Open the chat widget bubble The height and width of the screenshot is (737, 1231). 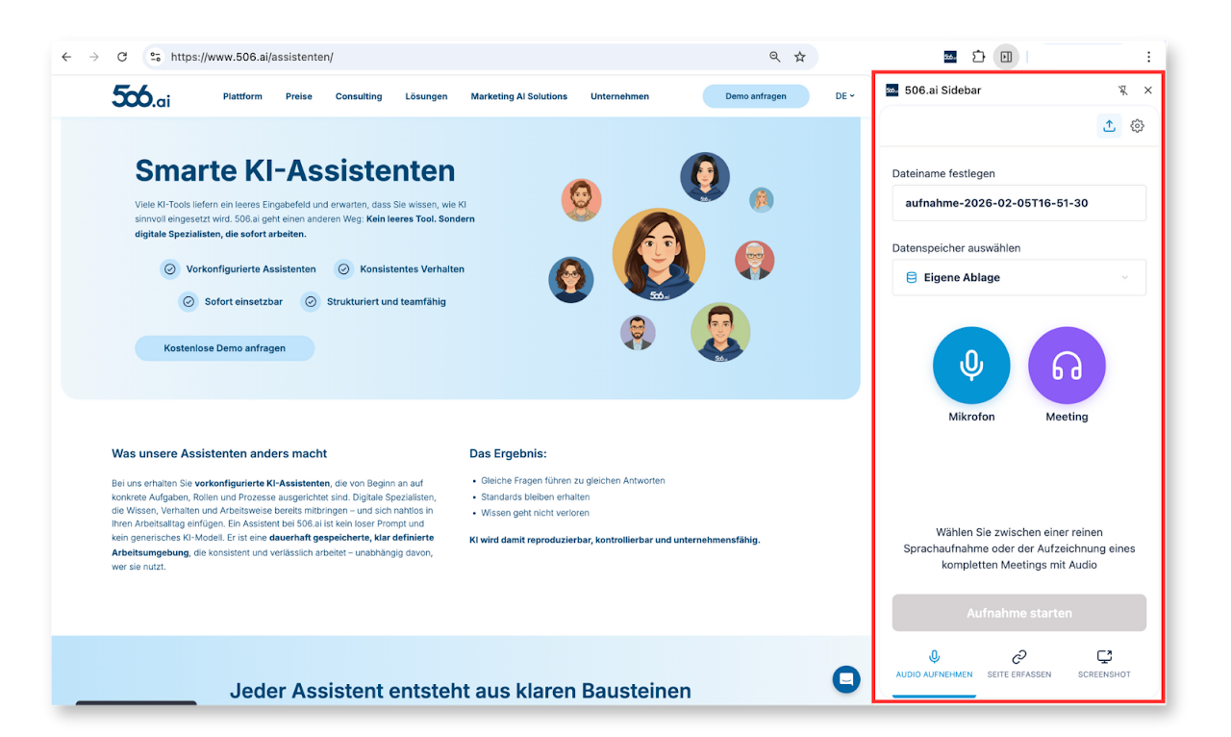point(846,679)
